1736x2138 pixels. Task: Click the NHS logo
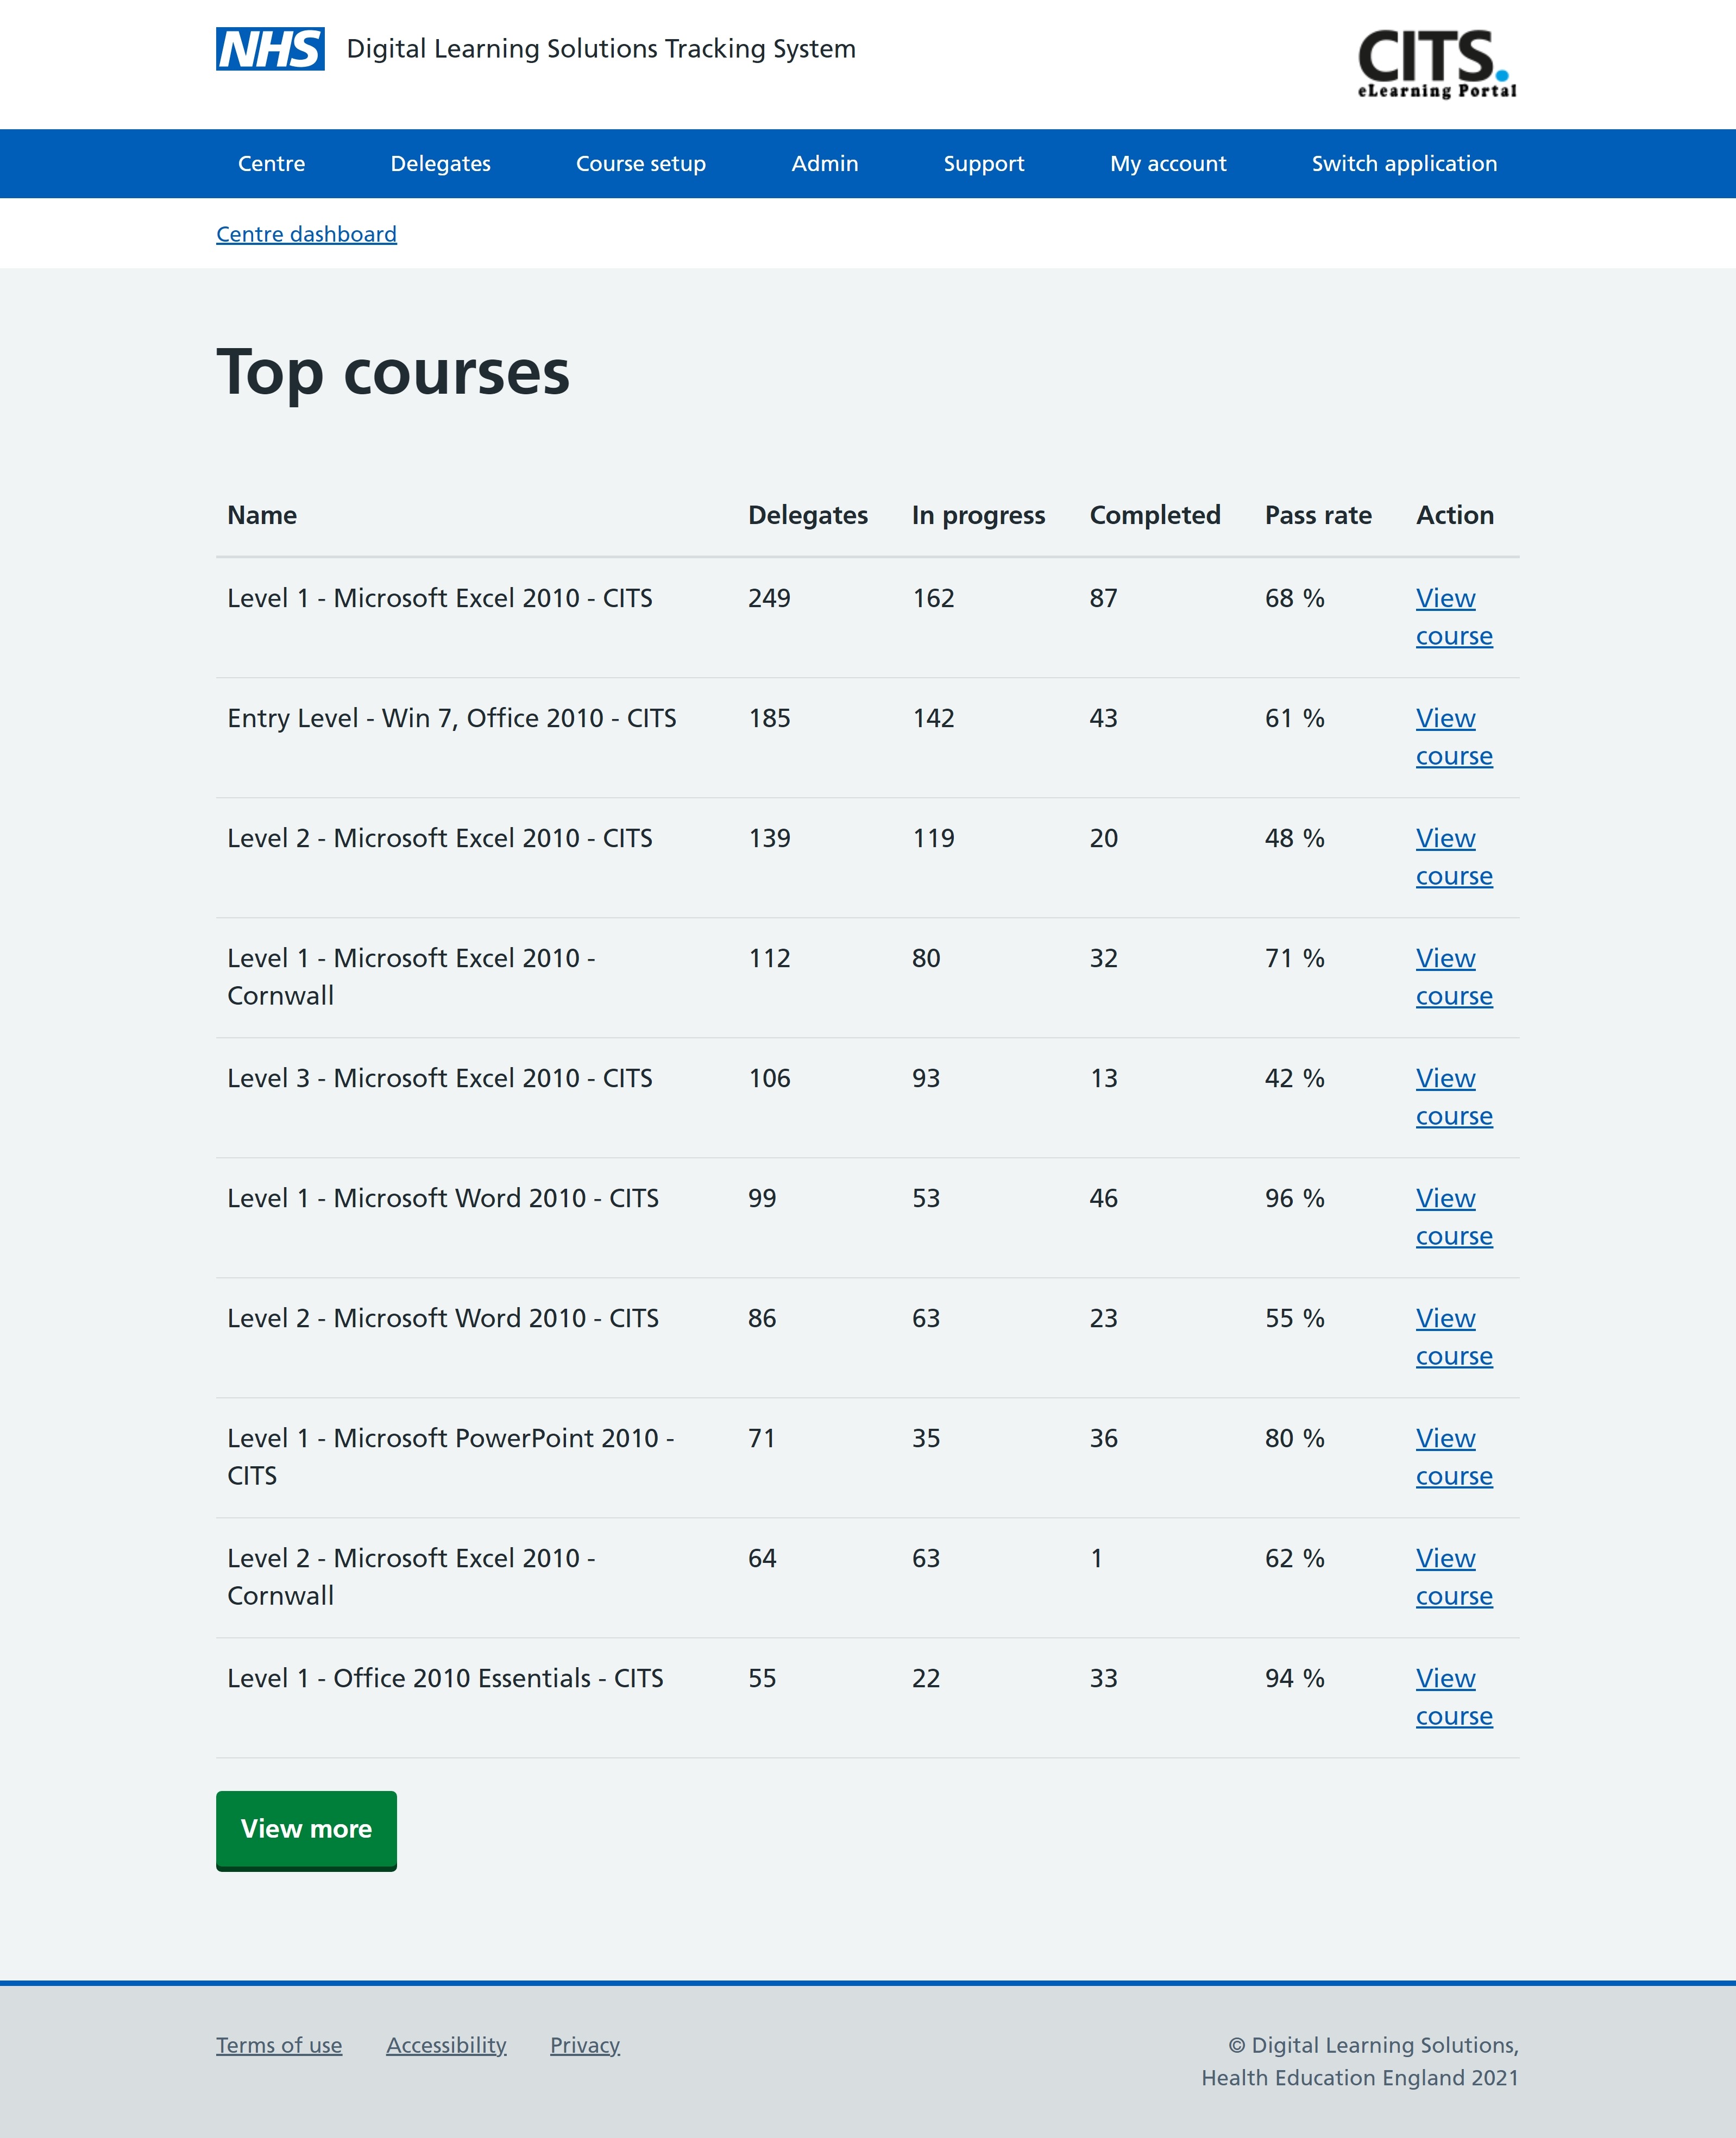pyautogui.click(x=270, y=49)
